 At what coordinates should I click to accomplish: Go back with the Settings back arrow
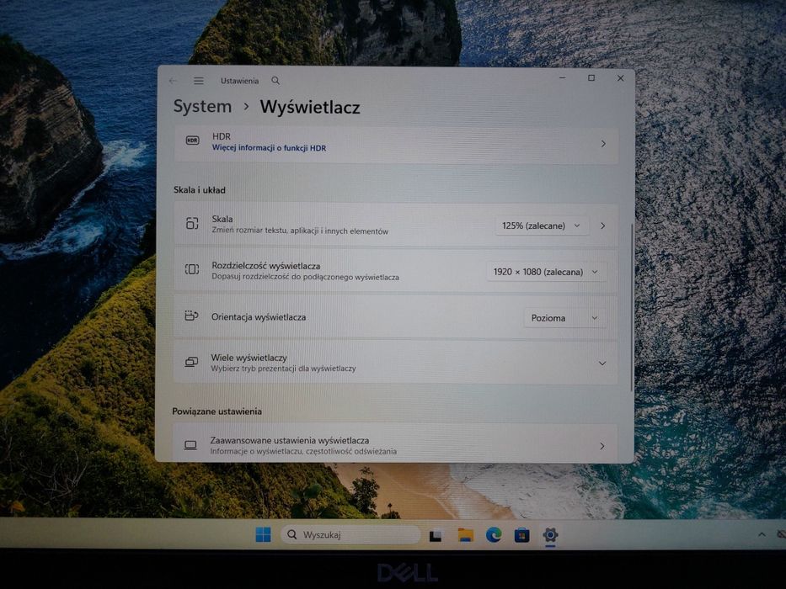[x=173, y=81]
